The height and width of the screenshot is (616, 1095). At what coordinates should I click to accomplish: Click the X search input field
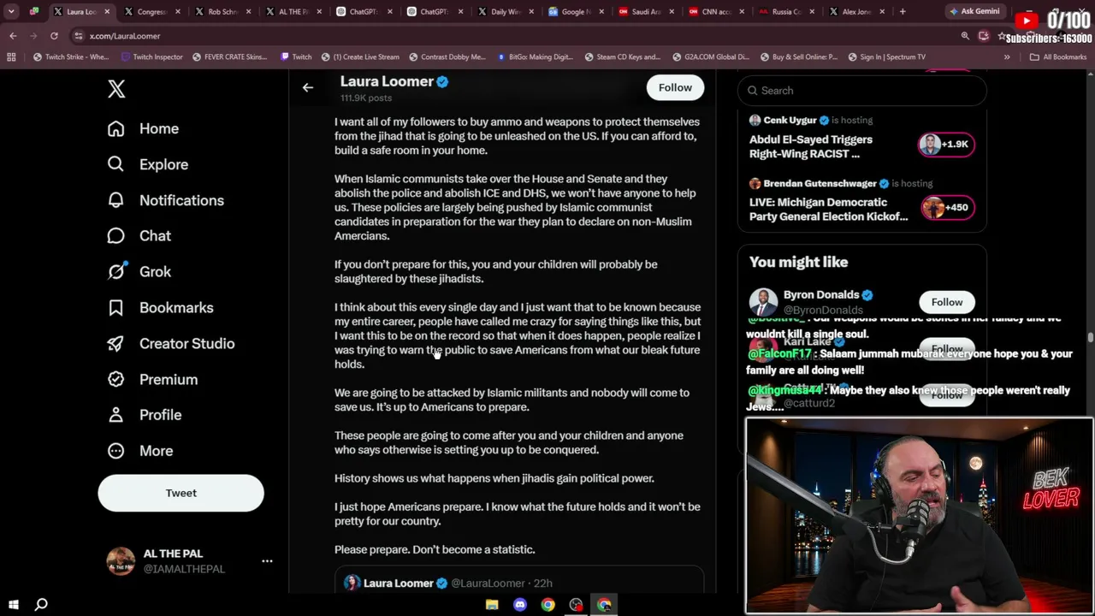point(861,91)
